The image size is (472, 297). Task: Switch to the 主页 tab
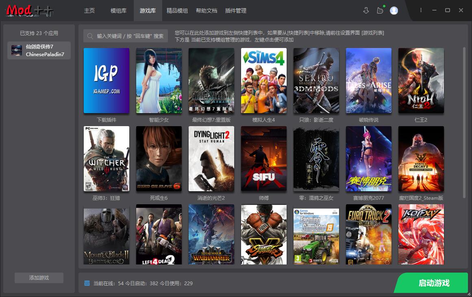click(89, 11)
